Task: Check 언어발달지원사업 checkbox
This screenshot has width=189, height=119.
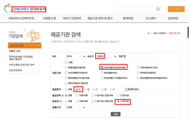Action: pyautogui.click(x=138, y=73)
